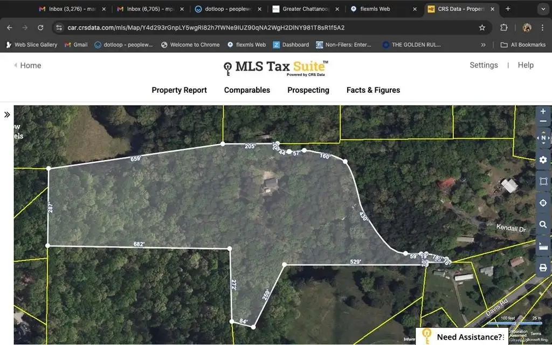This screenshot has height=345, width=552.
Task: Open the map search magnifier
Action: coord(543,225)
